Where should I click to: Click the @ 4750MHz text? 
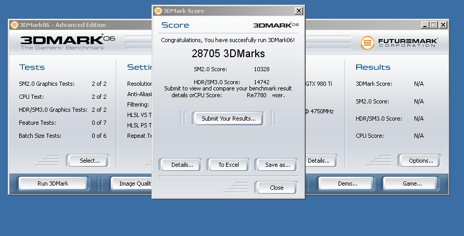pyautogui.click(x=320, y=111)
